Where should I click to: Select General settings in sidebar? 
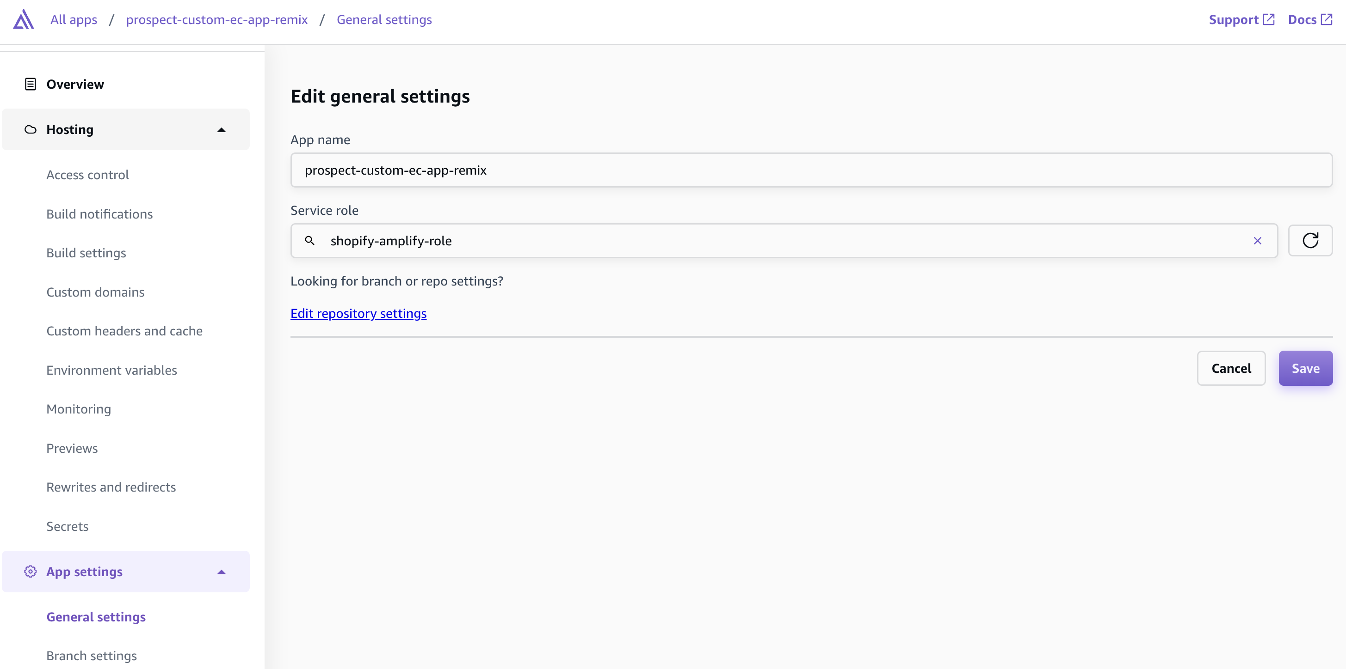pyautogui.click(x=96, y=617)
